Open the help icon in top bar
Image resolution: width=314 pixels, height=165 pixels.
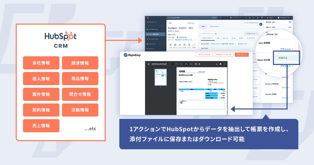[254, 18]
